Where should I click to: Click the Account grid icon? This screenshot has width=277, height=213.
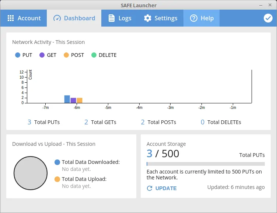(x=11, y=18)
